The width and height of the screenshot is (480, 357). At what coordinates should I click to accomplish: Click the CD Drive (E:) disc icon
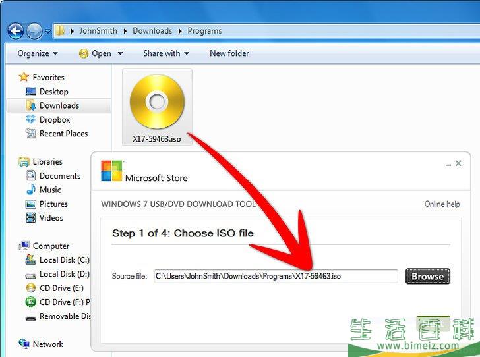30,288
